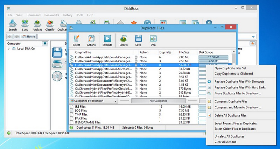
Task: Select the BAK Files category row
Action: coord(138,119)
